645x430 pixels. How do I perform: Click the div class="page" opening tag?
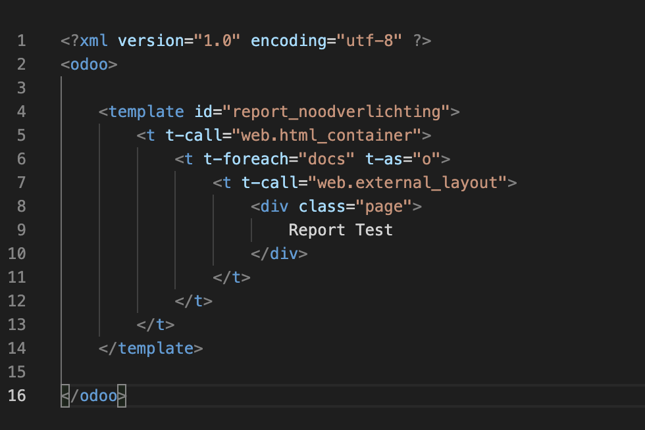point(336,206)
